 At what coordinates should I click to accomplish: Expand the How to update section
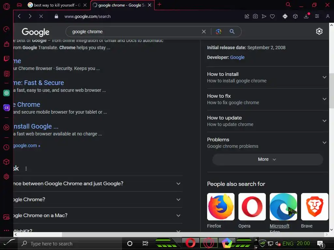pos(267,121)
